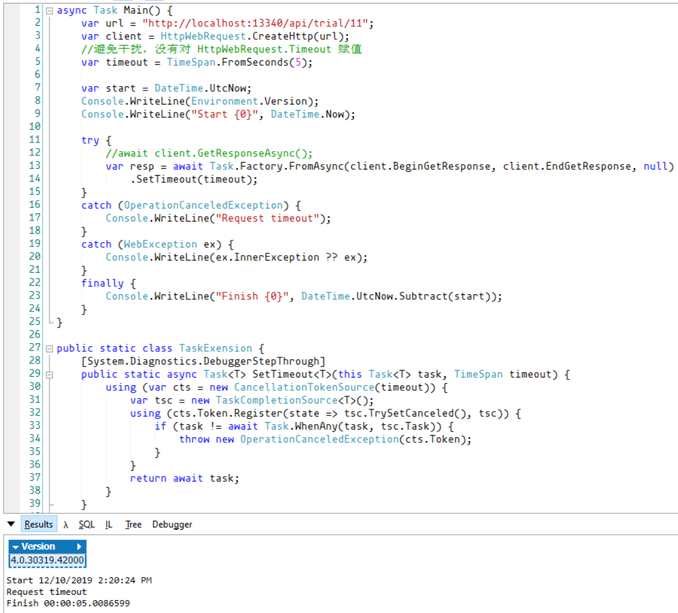Click the 'Request timeout' output line
Screen dimensions: 678x613
[46, 592]
